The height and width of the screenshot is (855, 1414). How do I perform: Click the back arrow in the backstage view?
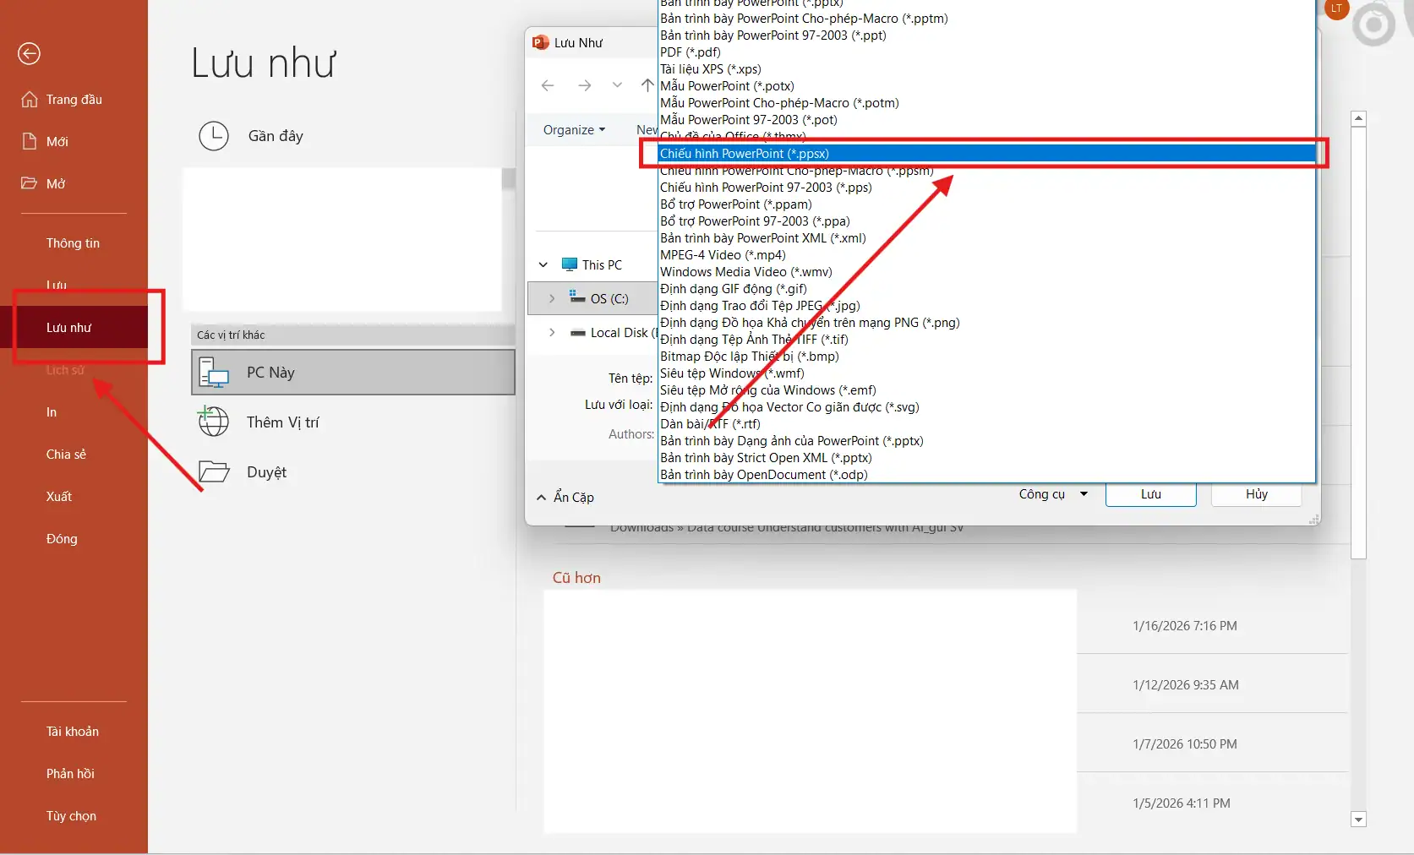click(28, 53)
